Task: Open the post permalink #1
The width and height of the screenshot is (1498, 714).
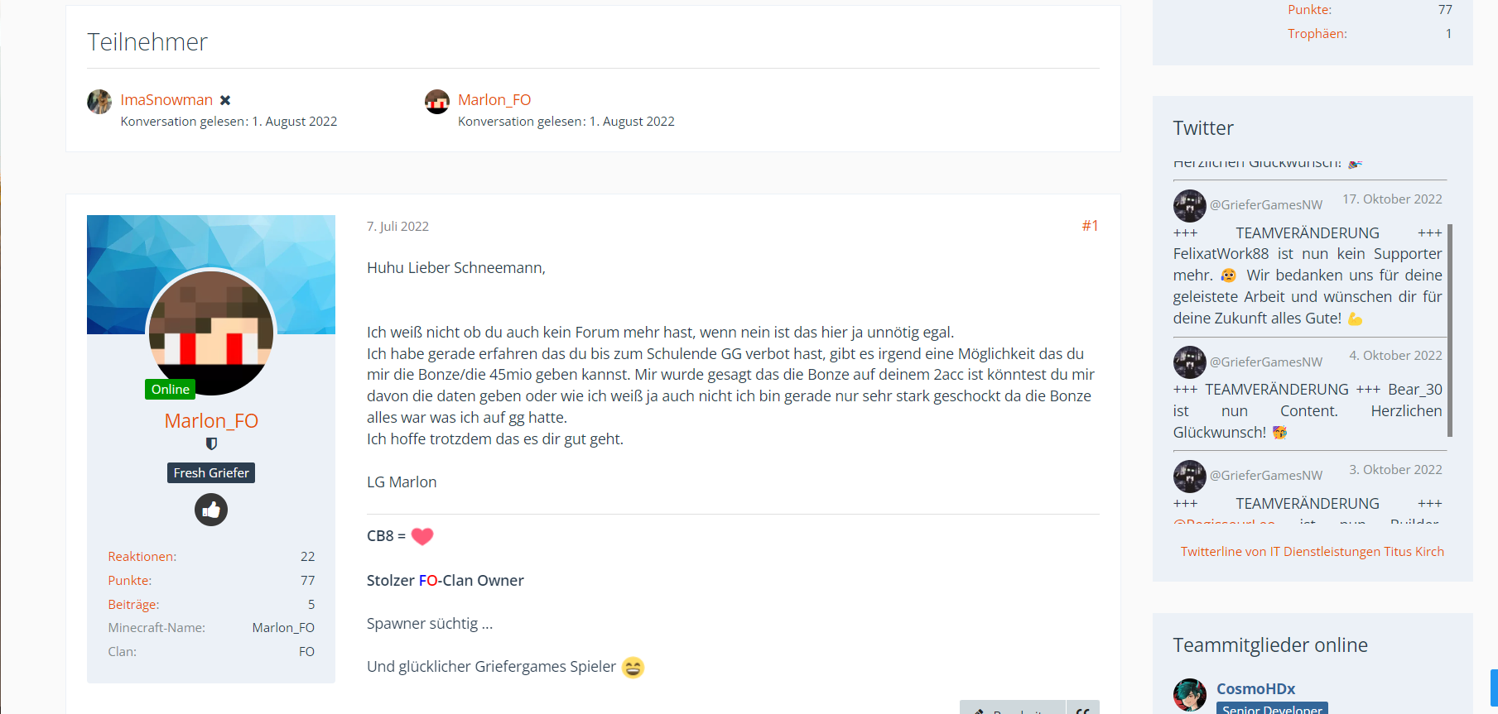Action: coord(1090,226)
